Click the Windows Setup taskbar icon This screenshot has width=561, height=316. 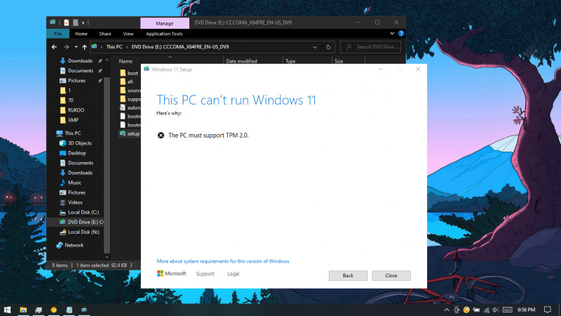(84, 310)
